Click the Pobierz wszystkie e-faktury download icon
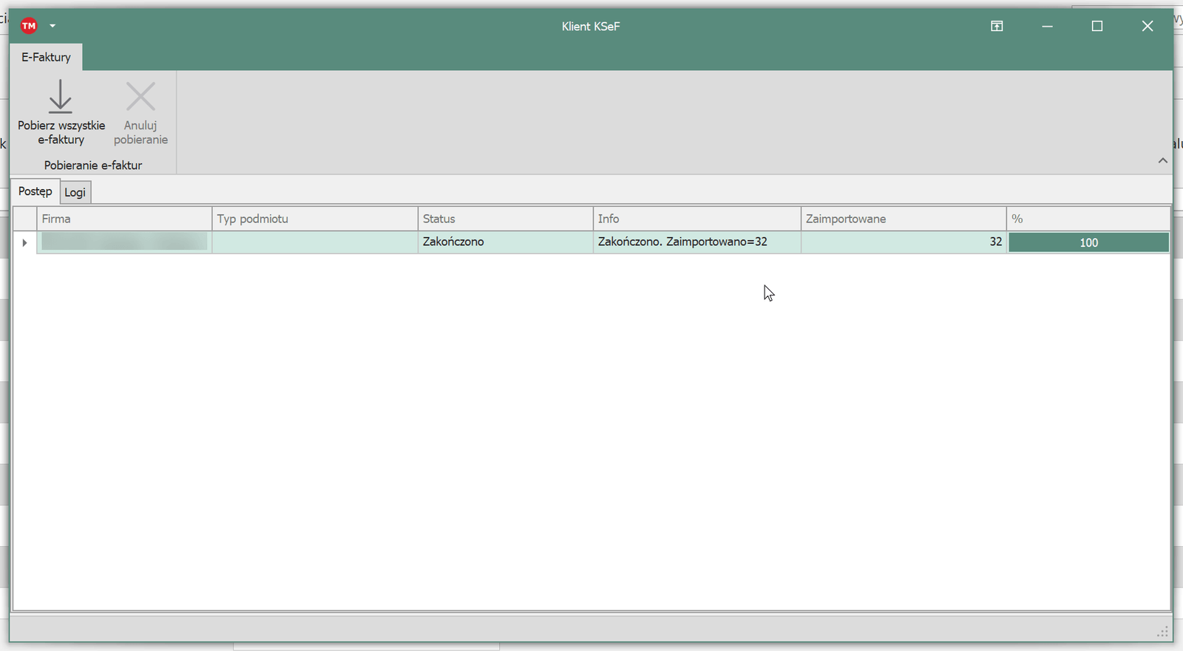This screenshot has width=1183, height=651. pos(61,97)
